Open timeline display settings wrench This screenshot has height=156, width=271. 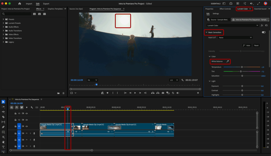pos(32,107)
